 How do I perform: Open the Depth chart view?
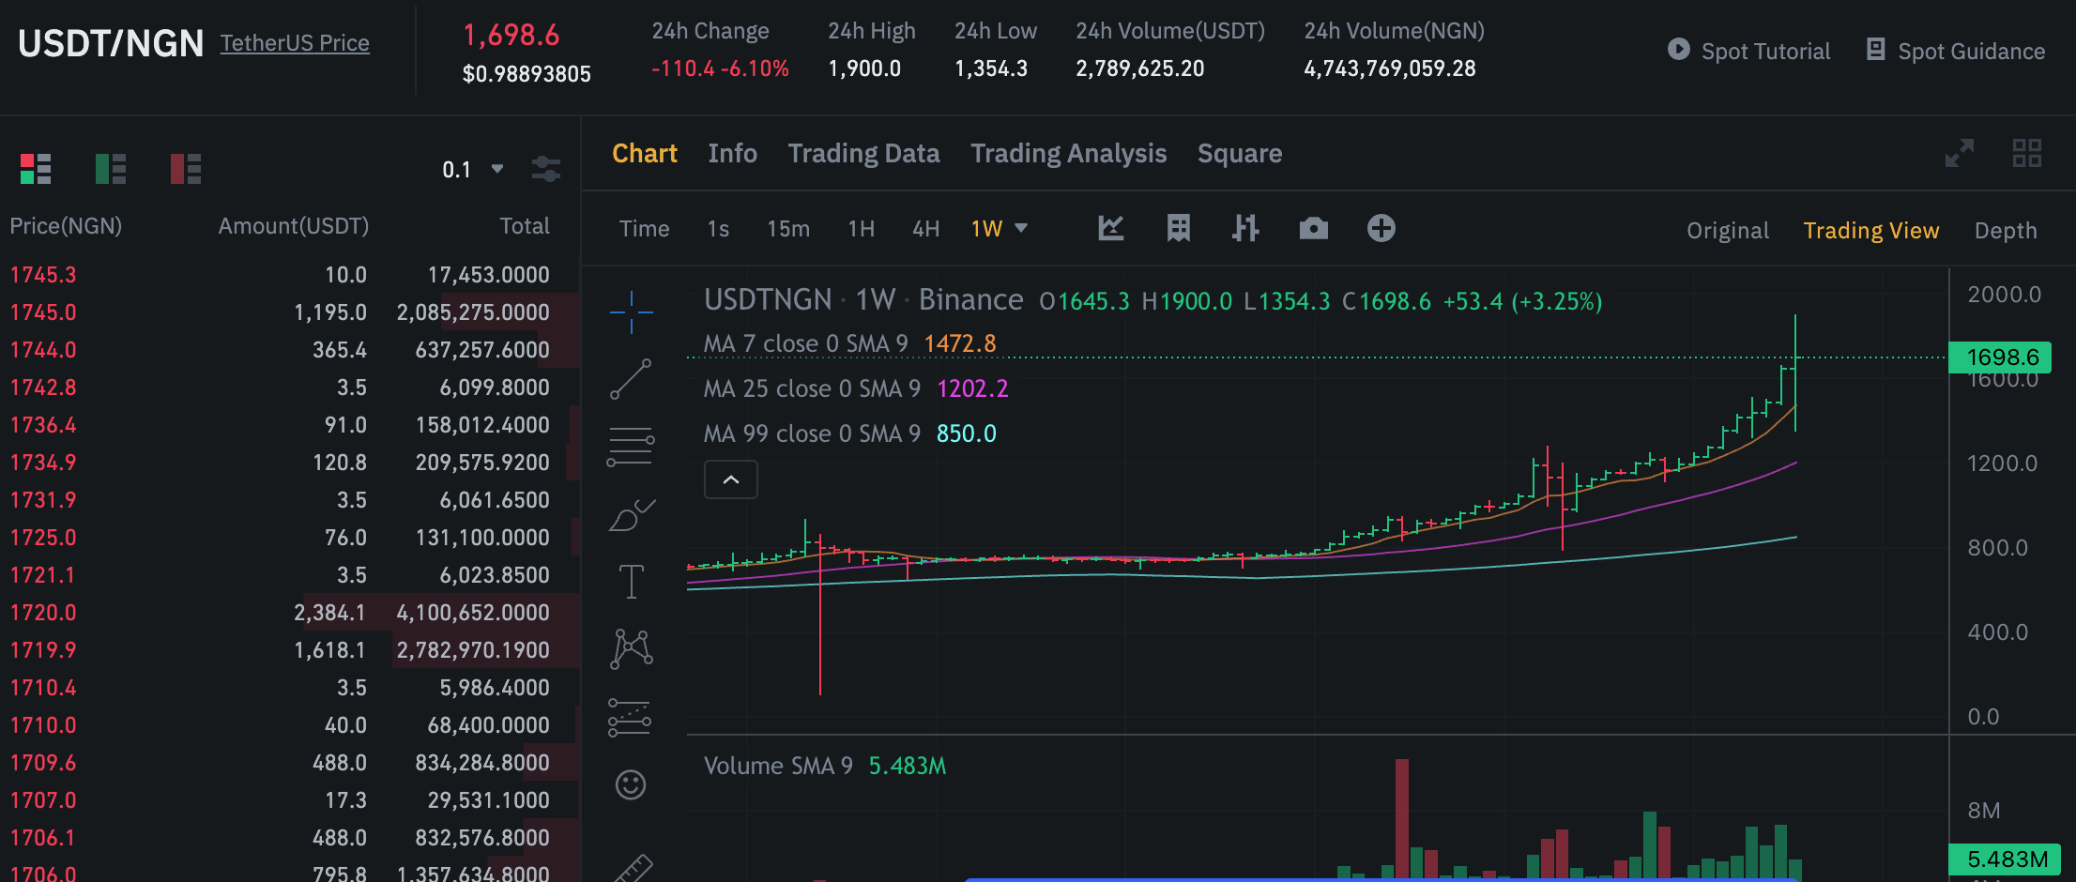(2006, 231)
